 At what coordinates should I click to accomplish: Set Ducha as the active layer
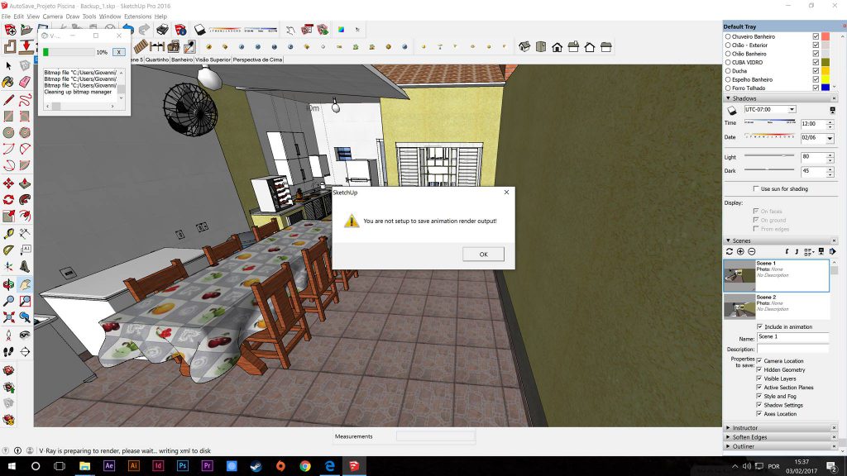point(728,71)
